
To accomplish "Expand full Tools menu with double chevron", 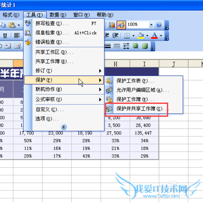I will click(63, 127).
